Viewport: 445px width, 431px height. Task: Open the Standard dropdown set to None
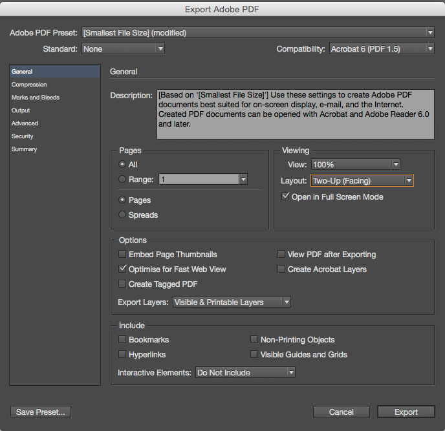click(x=123, y=48)
